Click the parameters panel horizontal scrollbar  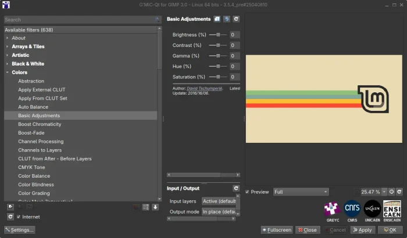(203, 175)
